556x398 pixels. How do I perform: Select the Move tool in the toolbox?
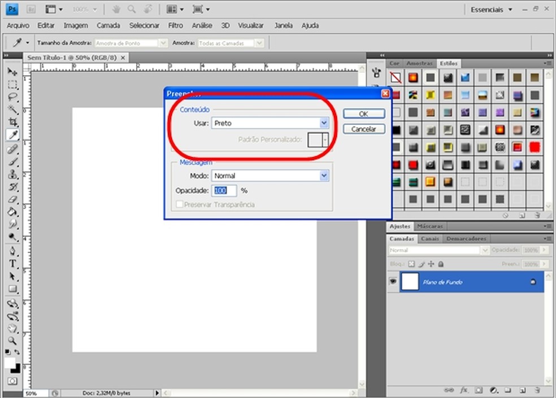point(12,72)
